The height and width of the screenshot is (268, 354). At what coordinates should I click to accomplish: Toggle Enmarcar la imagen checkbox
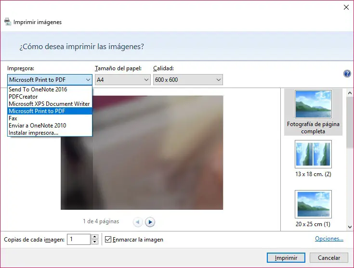point(108,239)
